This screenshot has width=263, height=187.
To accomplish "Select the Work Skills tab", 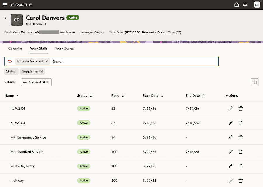I will [39, 48].
